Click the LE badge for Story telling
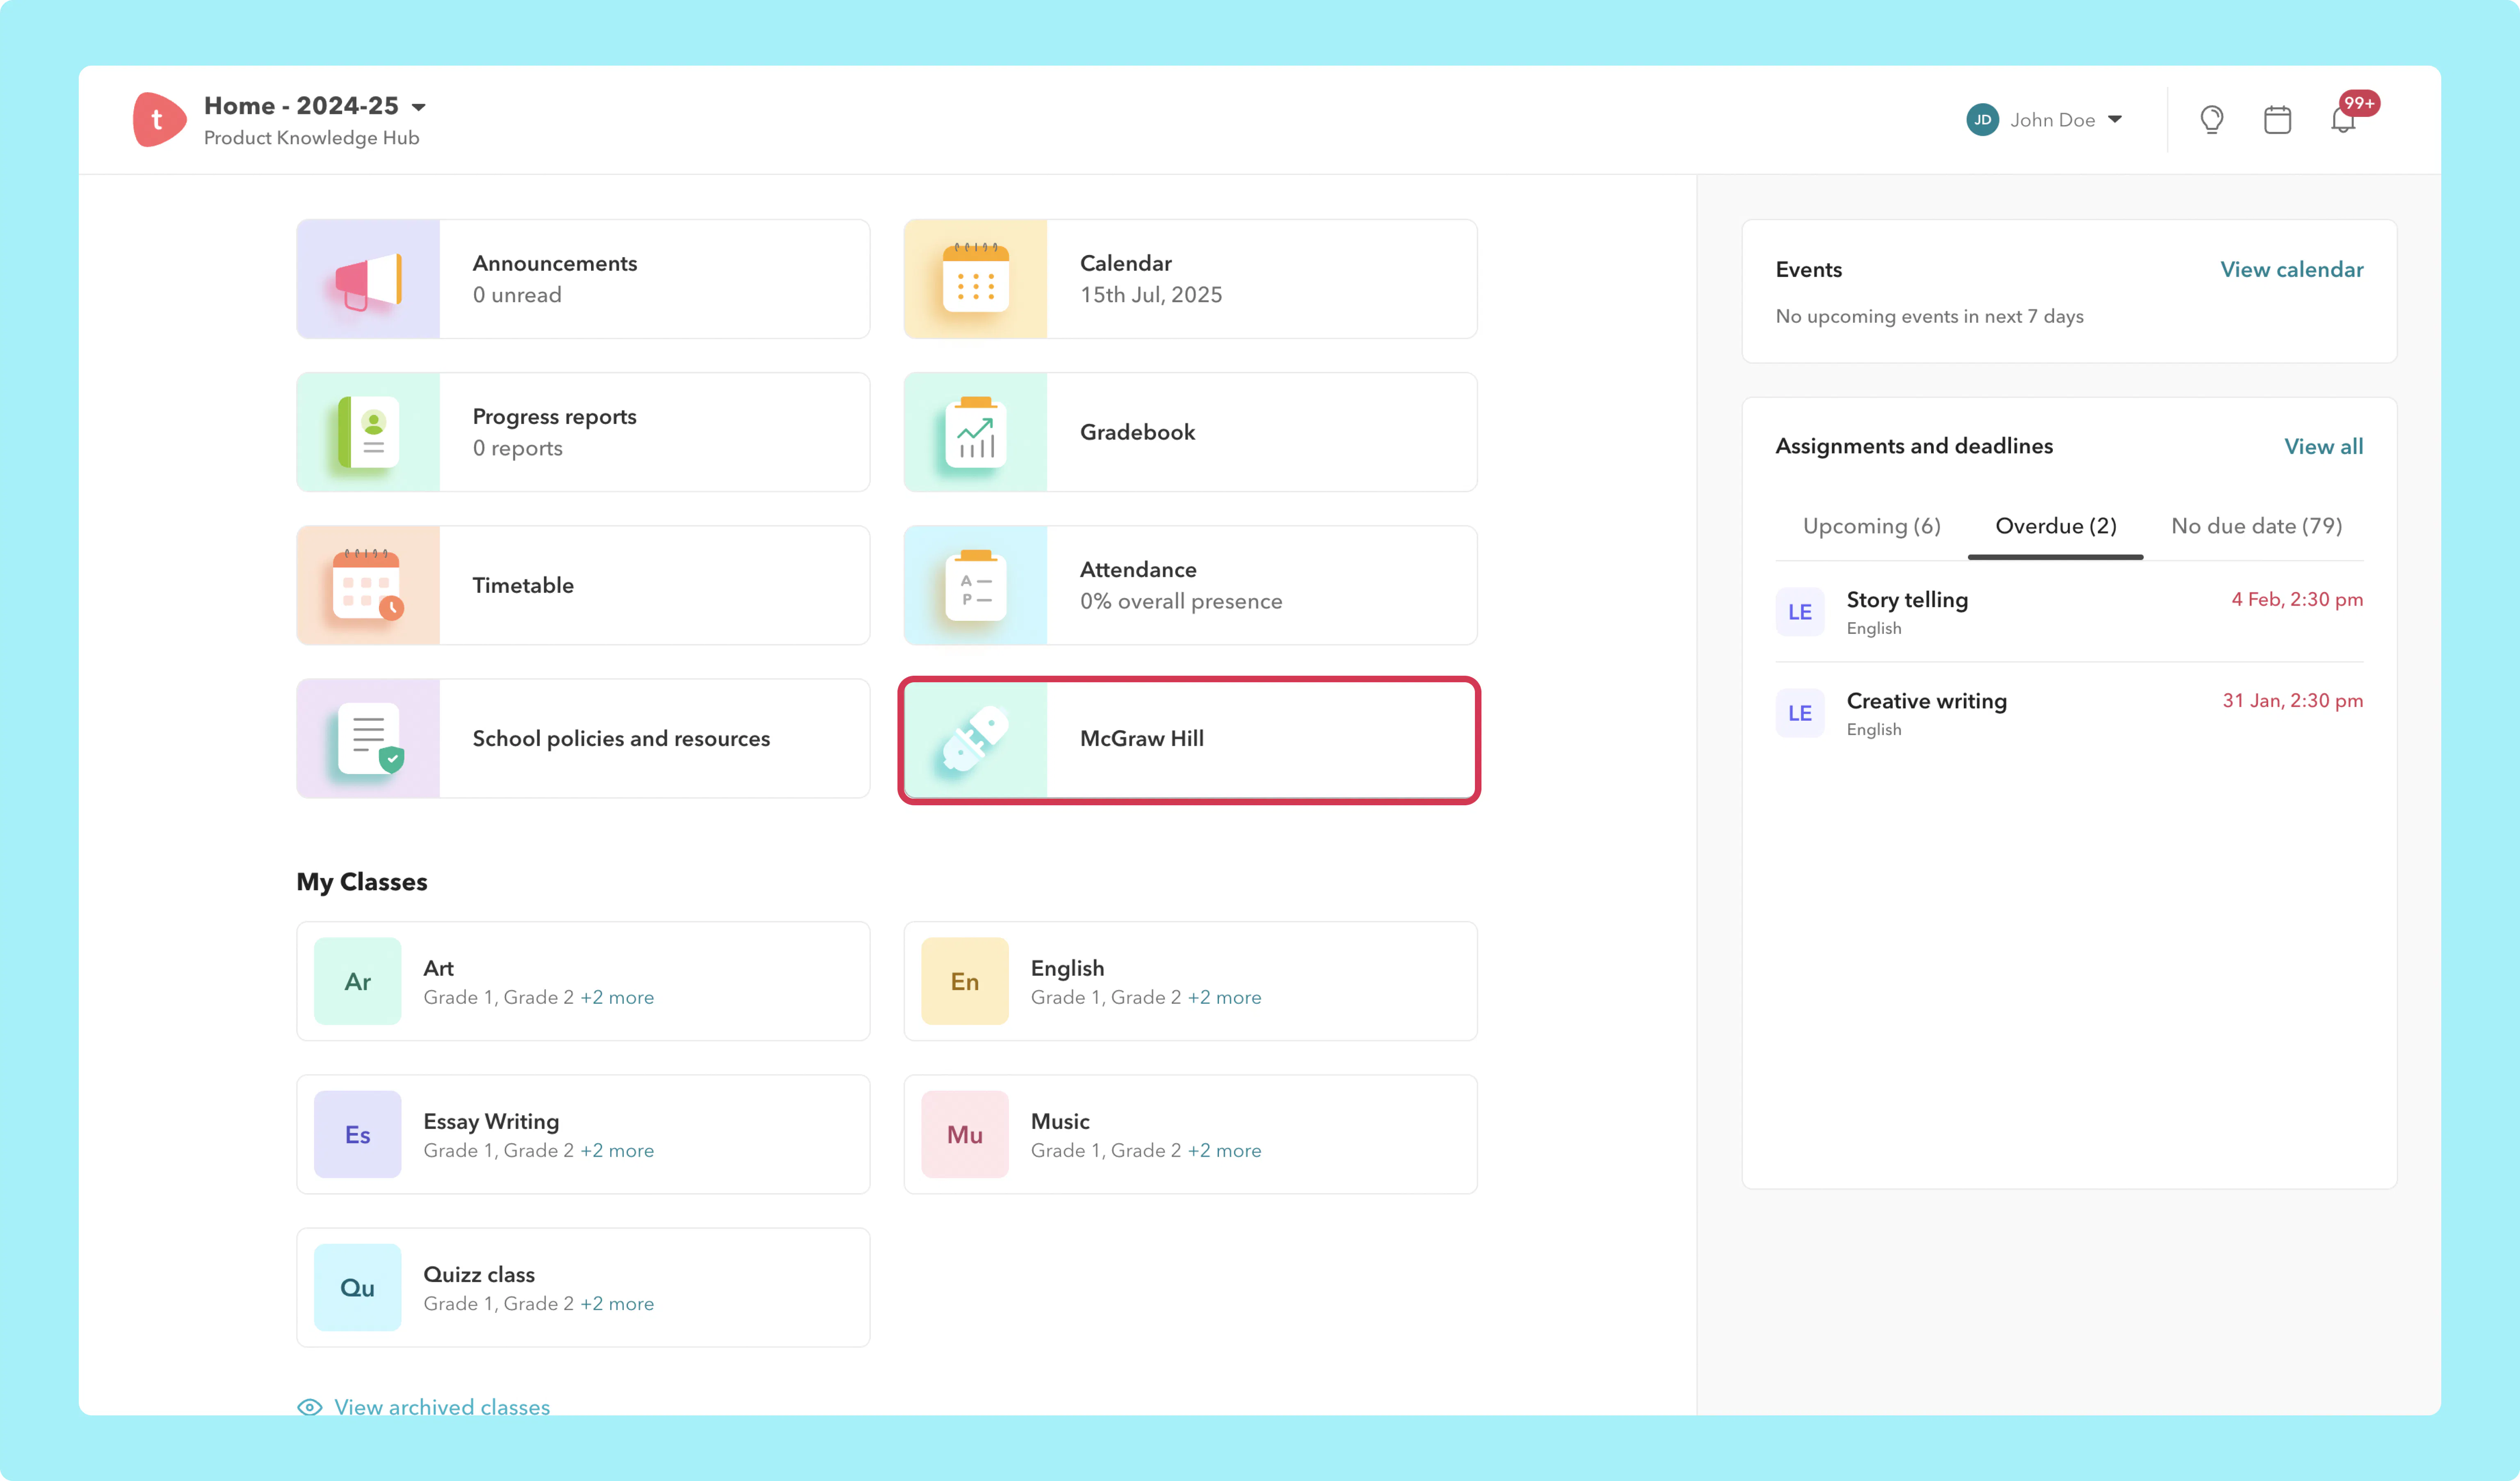Viewport: 2520px width, 1481px height. click(1800, 612)
